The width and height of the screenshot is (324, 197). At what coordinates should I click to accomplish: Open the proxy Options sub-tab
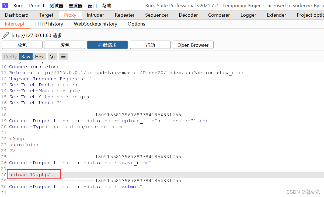(x=136, y=24)
